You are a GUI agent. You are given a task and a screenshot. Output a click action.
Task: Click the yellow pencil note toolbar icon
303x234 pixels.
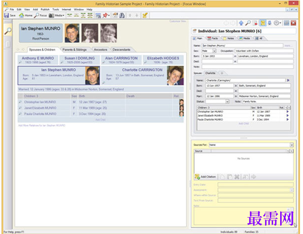click(x=145, y=15)
